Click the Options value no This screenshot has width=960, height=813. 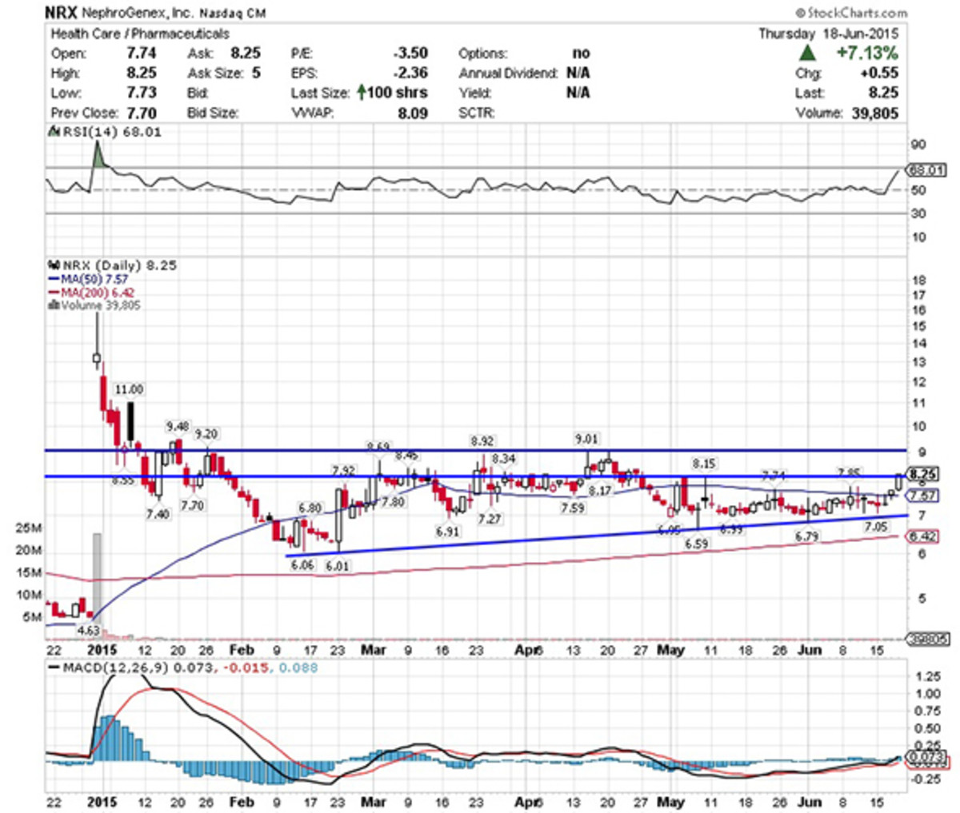point(581,54)
